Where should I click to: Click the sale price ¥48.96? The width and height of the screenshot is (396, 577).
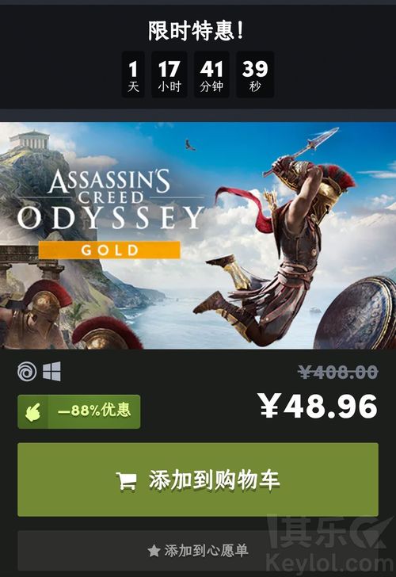318,406
